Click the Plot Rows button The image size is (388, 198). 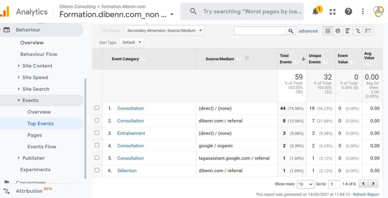111,30
